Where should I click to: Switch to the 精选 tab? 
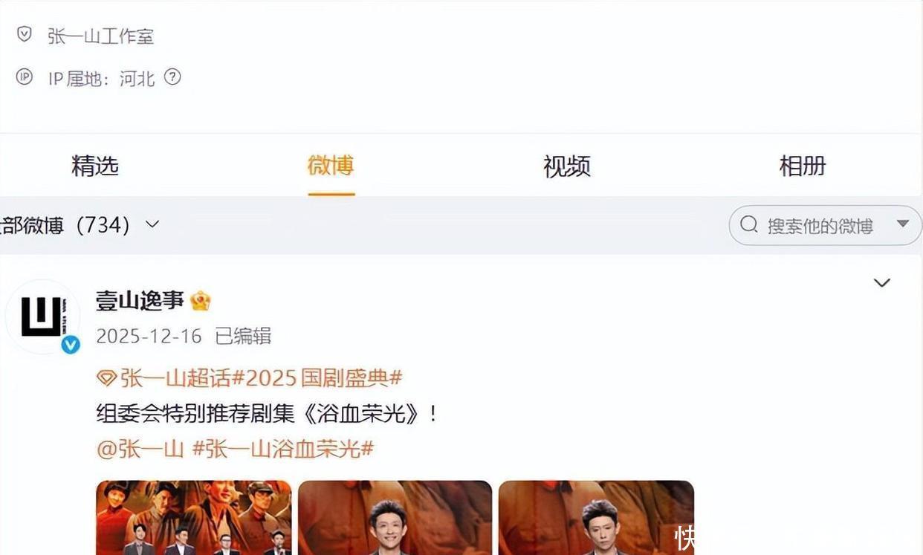95,166
